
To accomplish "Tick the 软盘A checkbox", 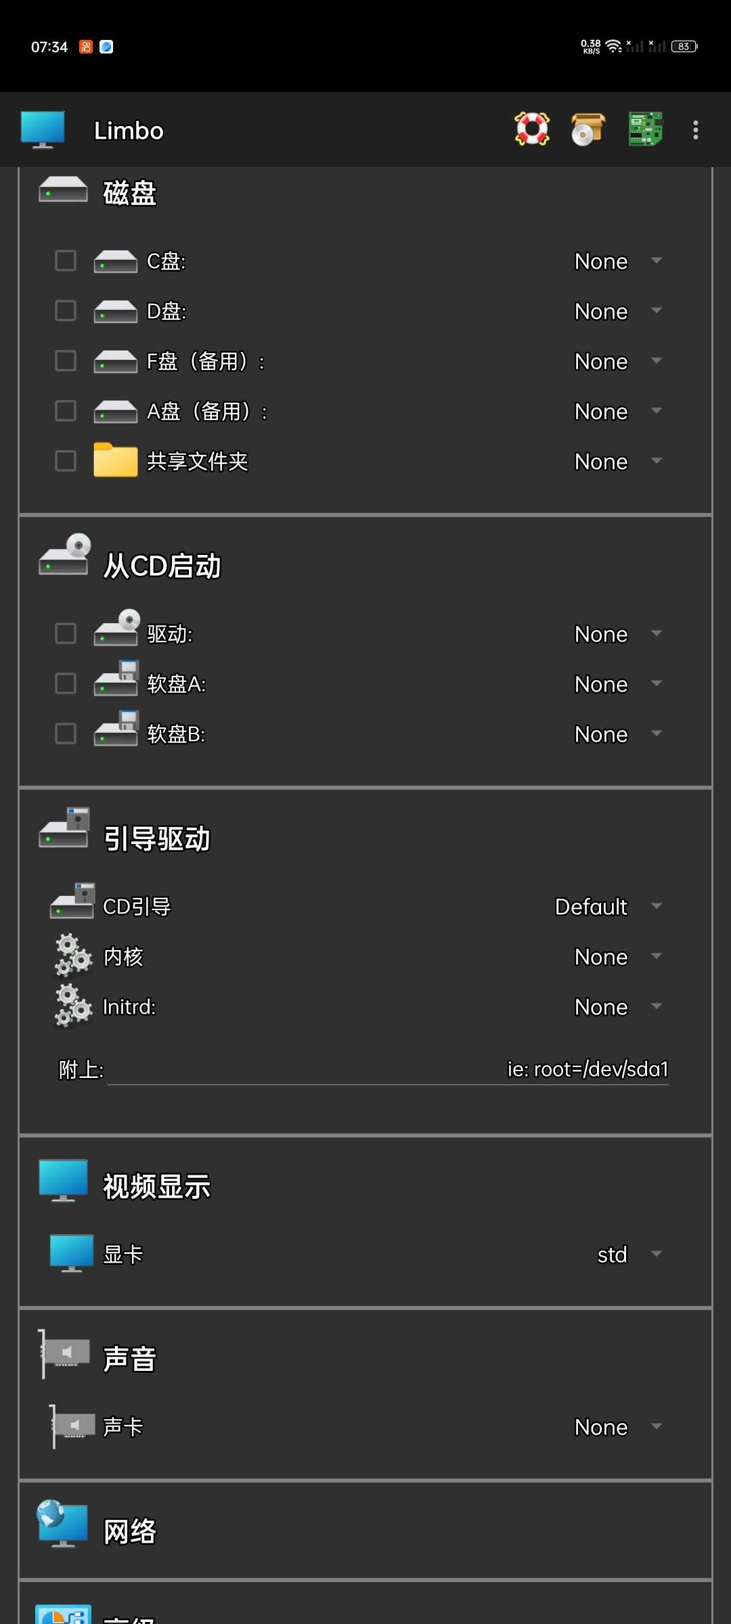I will tap(66, 683).
